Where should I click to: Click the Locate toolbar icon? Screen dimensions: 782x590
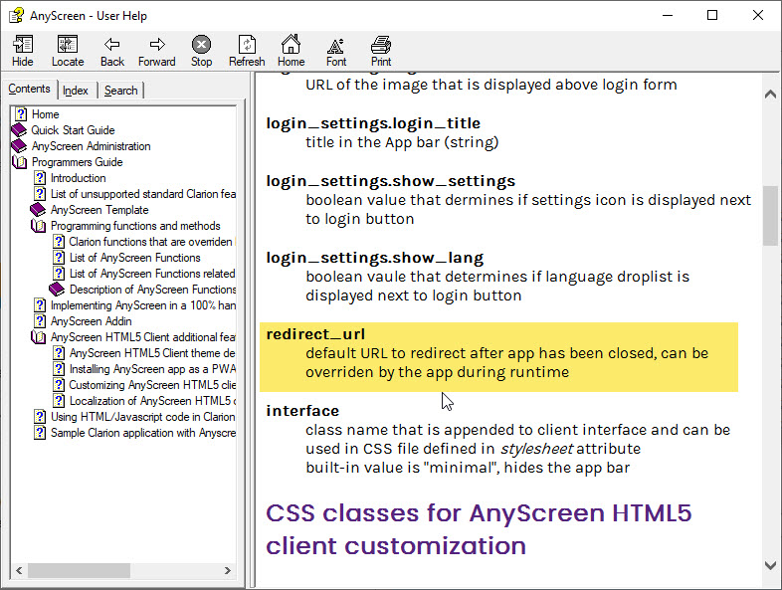coord(68,51)
